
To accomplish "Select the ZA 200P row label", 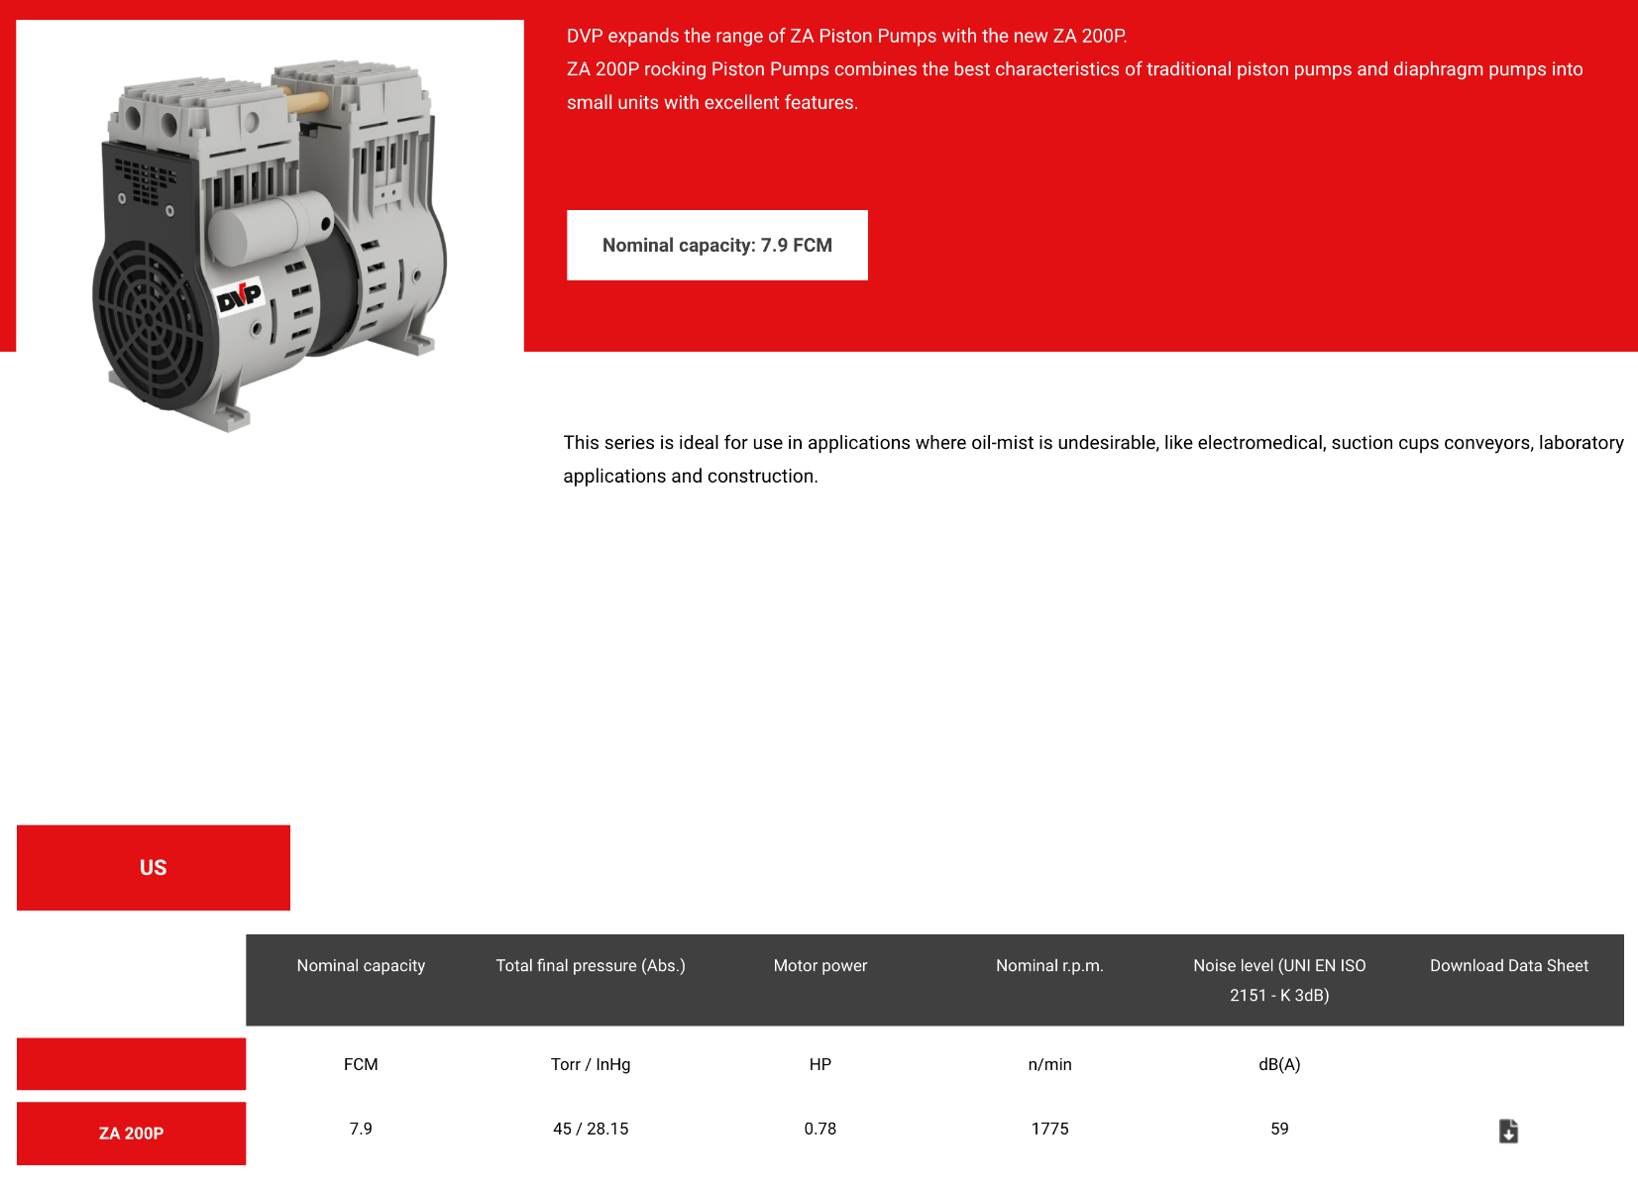I will (x=131, y=1133).
